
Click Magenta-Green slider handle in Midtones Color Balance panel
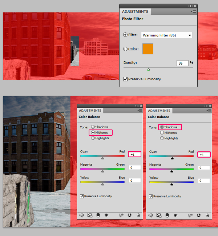coord(102,171)
